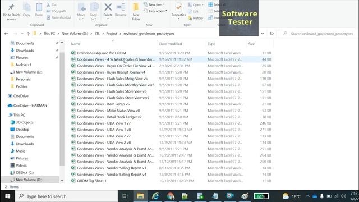Select 3D Objects in navigation pane
This screenshot has height=202, width=359.
(25, 122)
